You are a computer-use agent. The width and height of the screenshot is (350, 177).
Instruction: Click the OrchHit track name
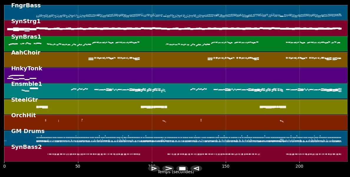(24, 115)
